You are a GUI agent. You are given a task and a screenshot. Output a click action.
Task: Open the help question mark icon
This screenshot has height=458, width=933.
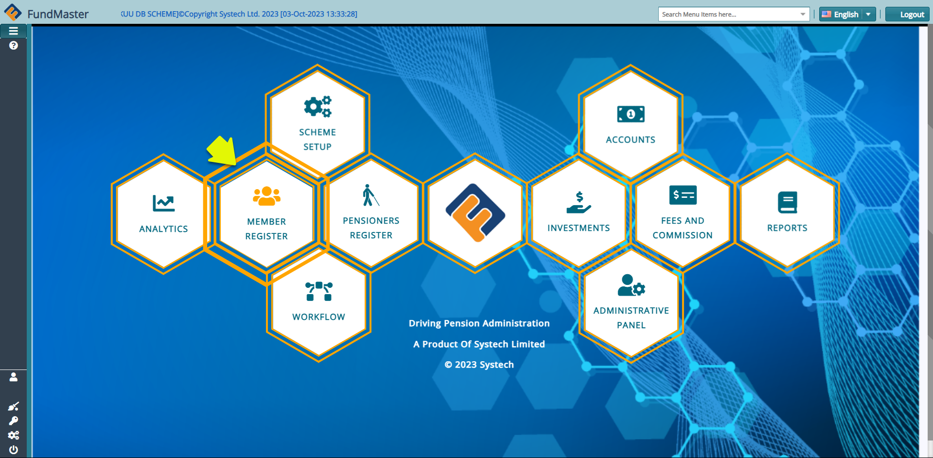(x=13, y=45)
